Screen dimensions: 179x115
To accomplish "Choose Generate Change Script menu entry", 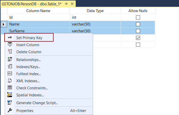I will 37,103.
